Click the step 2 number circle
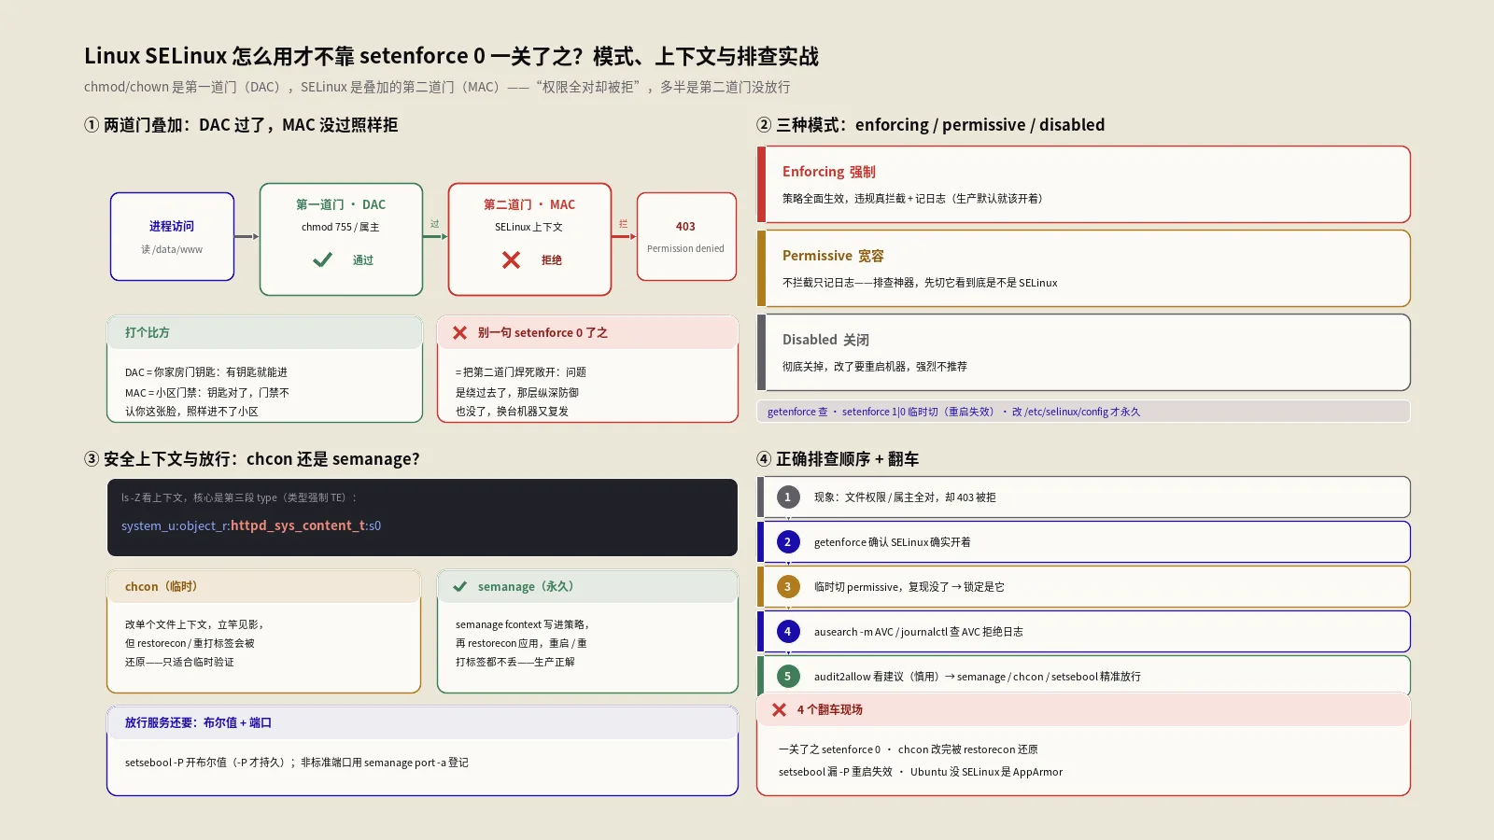1494x840 pixels. [x=787, y=541]
